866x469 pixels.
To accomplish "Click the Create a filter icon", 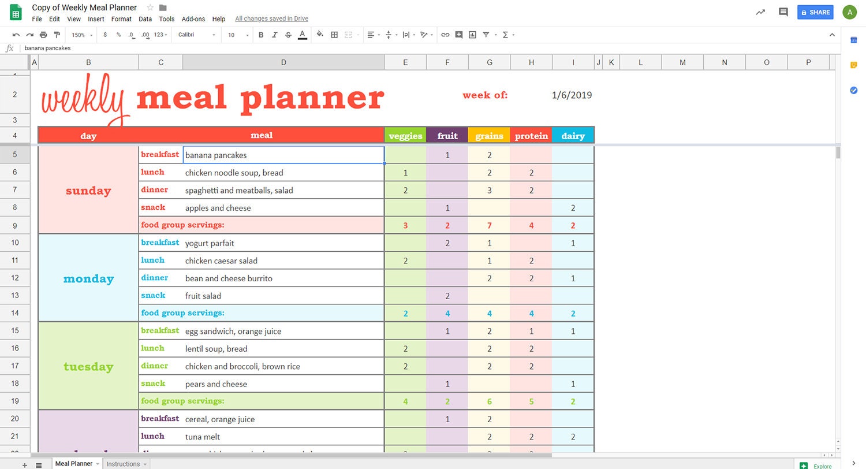I will [486, 35].
